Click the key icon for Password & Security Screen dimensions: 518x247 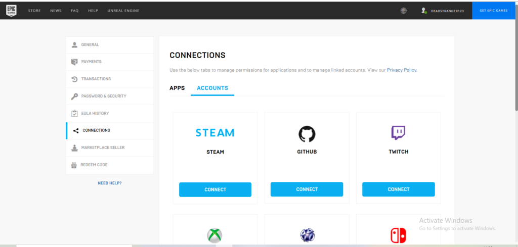pos(74,96)
